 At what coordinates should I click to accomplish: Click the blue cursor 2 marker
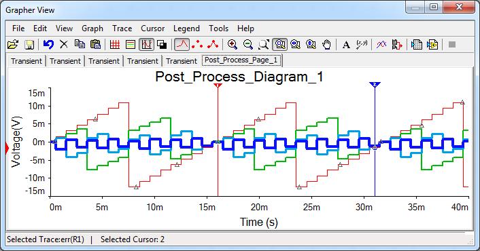click(375, 84)
